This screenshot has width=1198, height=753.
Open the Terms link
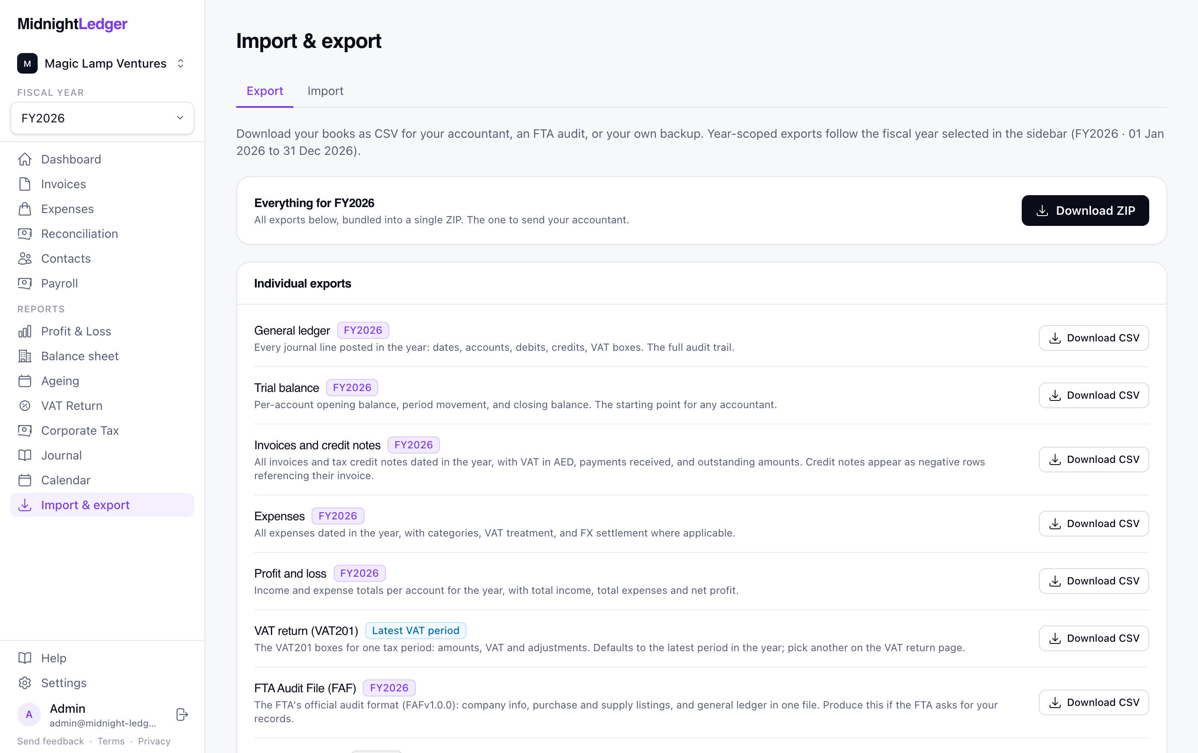point(111,741)
